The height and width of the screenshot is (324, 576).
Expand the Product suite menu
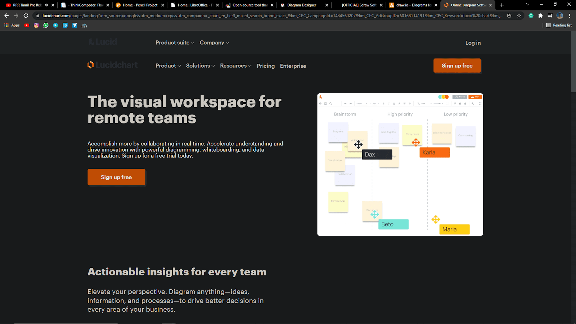click(175, 42)
